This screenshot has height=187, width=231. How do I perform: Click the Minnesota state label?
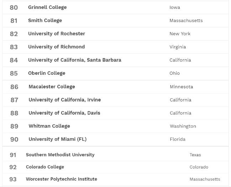(x=182, y=87)
